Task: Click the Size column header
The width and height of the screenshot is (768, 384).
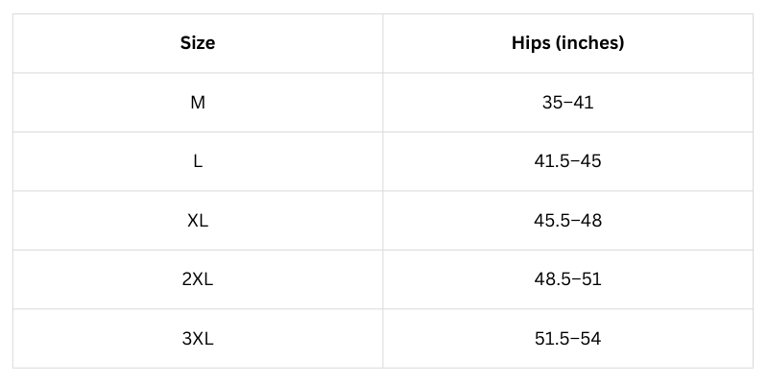Action: pyautogui.click(x=198, y=43)
